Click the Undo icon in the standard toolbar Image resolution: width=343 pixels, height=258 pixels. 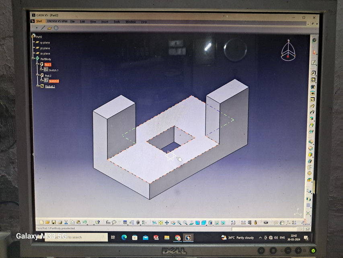(84, 222)
